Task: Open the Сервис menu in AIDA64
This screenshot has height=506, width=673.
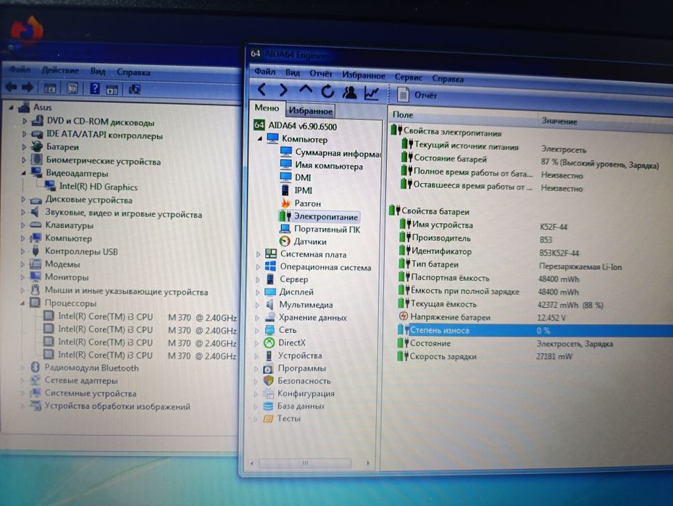Action: pos(408,77)
